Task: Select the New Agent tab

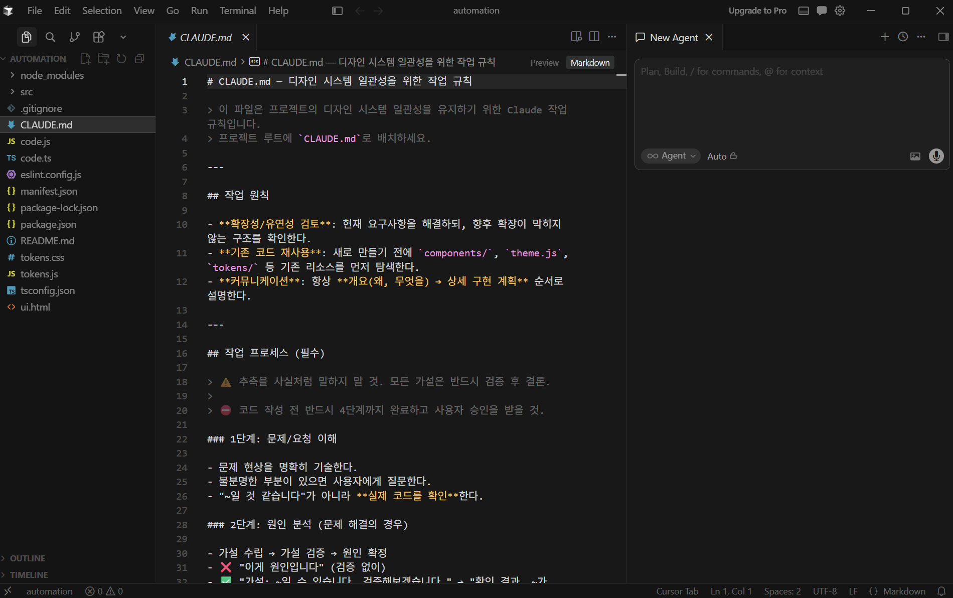Action: coord(674,38)
